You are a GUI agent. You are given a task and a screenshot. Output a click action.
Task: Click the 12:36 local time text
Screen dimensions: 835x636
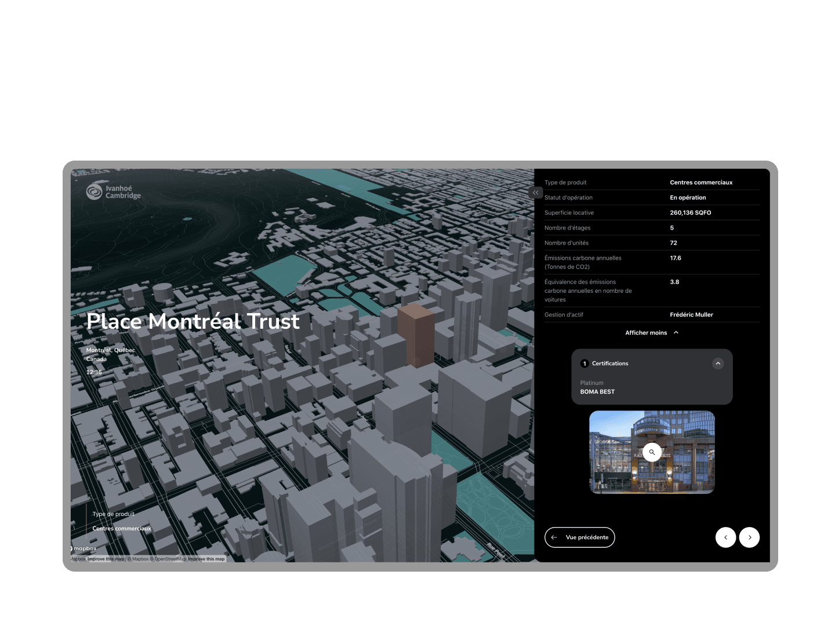[x=94, y=372]
